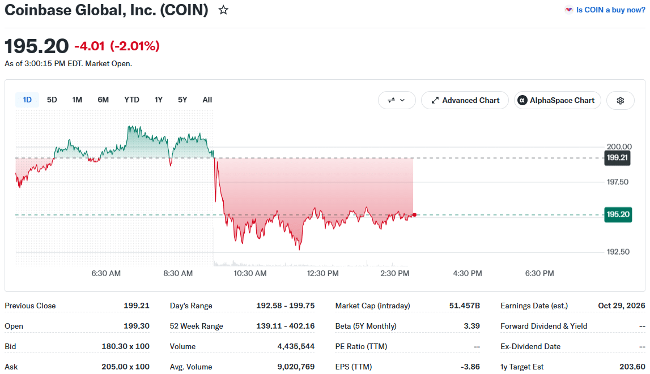Screen dimensions: 650x374
Task: Click the green 195.20 price chart label
Action: 618,214
